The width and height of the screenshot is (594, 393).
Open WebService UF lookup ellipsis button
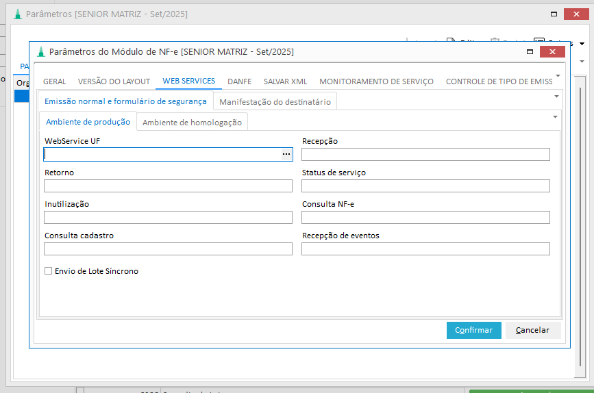pyautogui.click(x=286, y=154)
